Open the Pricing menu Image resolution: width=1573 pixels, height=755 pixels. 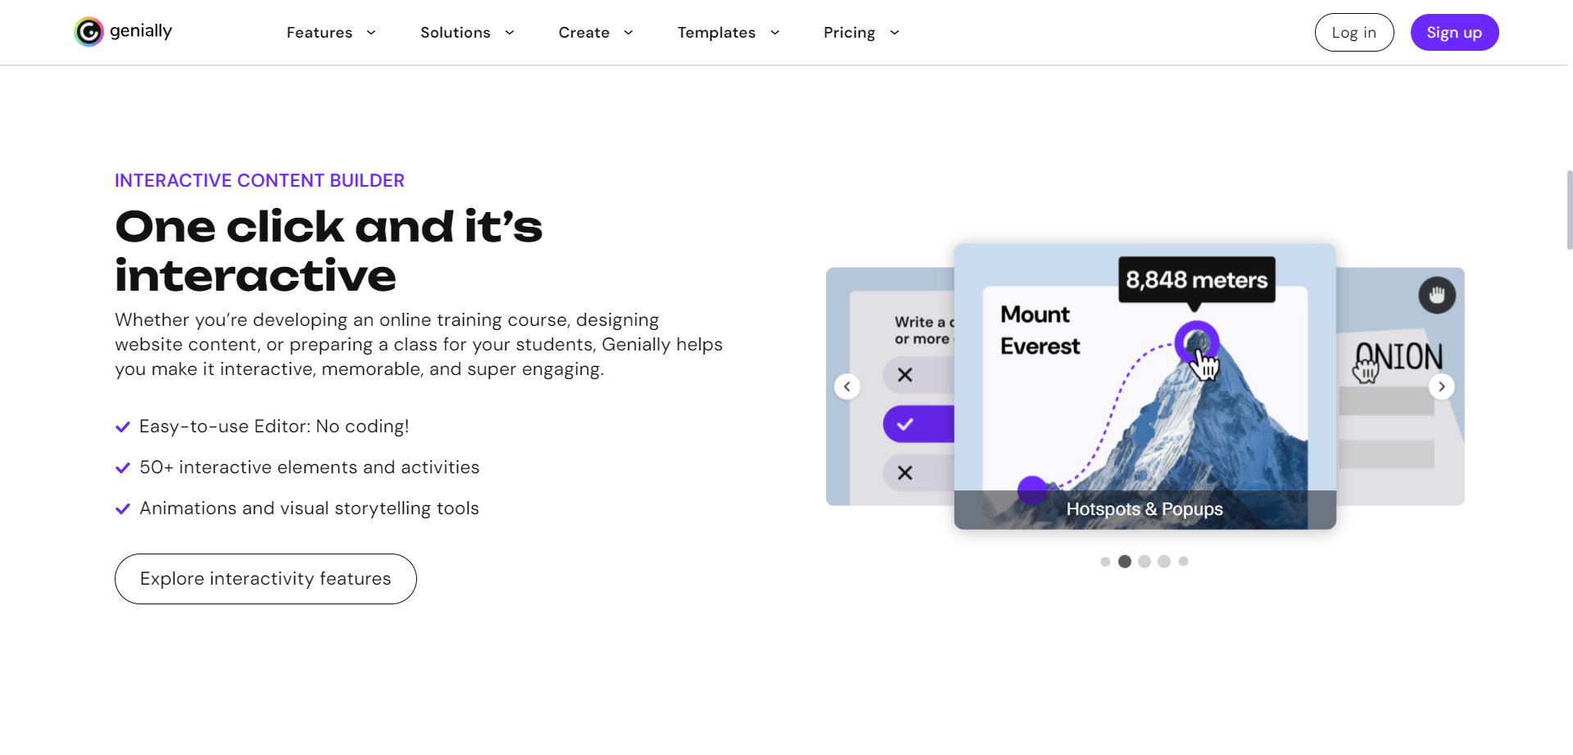pos(850,33)
